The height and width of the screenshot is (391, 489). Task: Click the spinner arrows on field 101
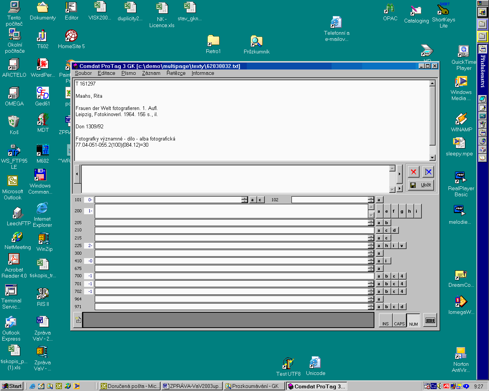(244, 200)
